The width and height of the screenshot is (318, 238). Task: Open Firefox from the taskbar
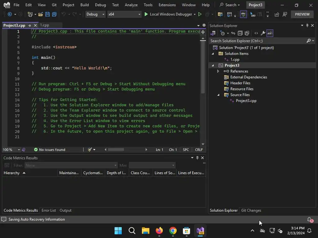(x=159, y=231)
